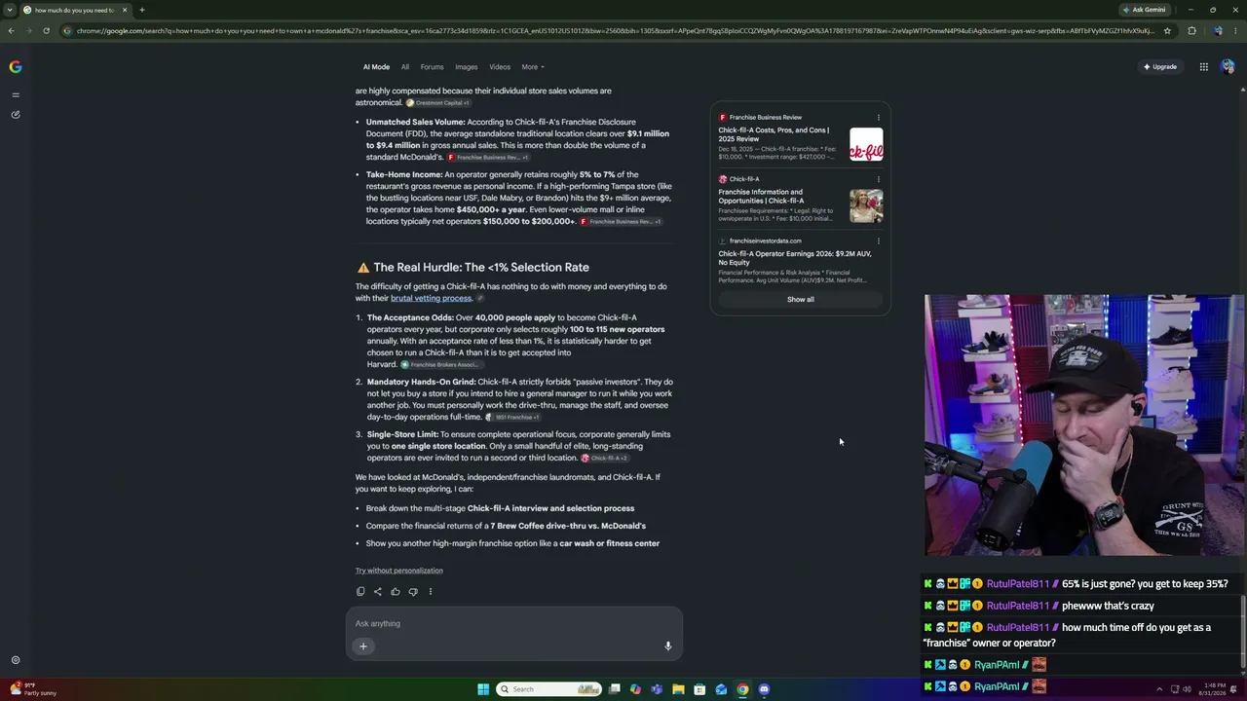The width and height of the screenshot is (1247, 701).
Task: Switch to the Forums tab
Action: pos(432,67)
